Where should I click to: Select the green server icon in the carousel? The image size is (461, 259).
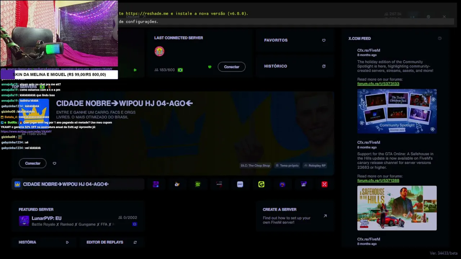pyautogui.click(x=198, y=184)
